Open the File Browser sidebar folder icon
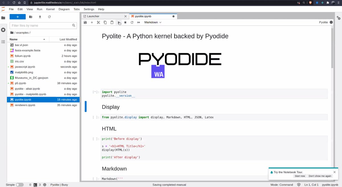 [x=3, y=18]
